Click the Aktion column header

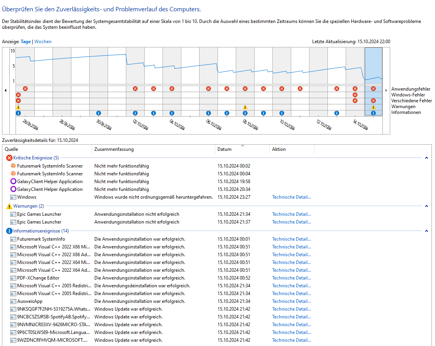coord(292,149)
